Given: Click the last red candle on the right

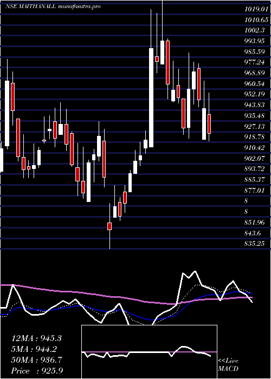Looking at the screenshot, I should [x=209, y=124].
